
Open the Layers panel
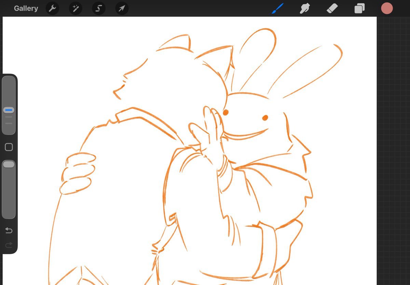359,8
